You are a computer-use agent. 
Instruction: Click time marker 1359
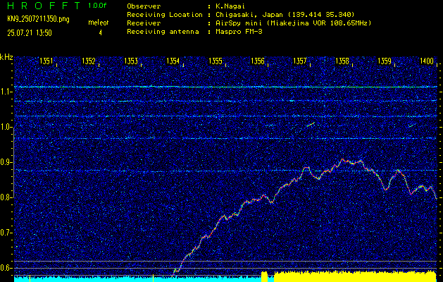(x=385, y=61)
